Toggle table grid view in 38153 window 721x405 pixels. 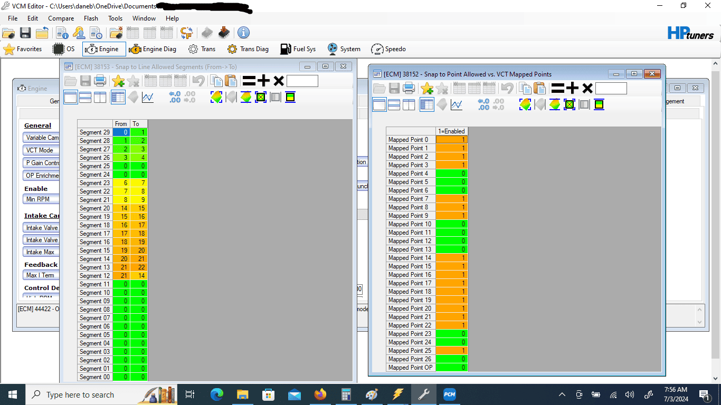pos(118,97)
